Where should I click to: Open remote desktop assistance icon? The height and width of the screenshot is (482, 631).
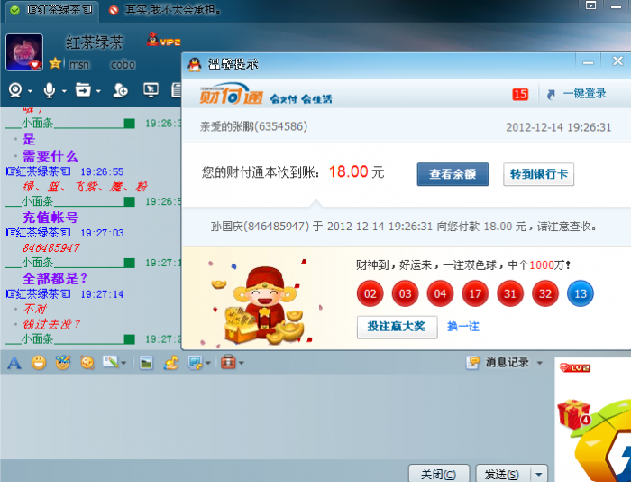(151, 90)
